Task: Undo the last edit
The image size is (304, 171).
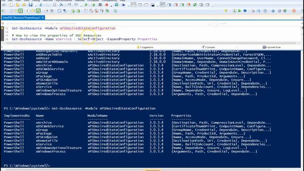Action: tap(69, 5)
